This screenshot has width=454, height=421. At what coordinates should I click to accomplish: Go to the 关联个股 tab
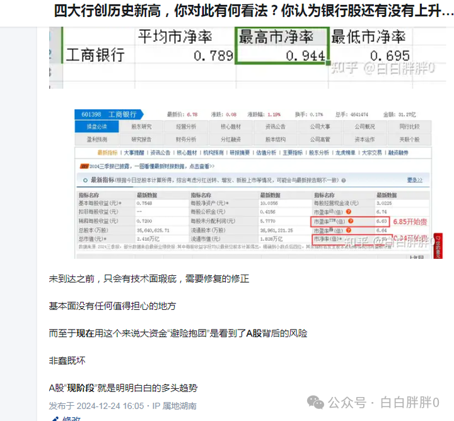409,139
